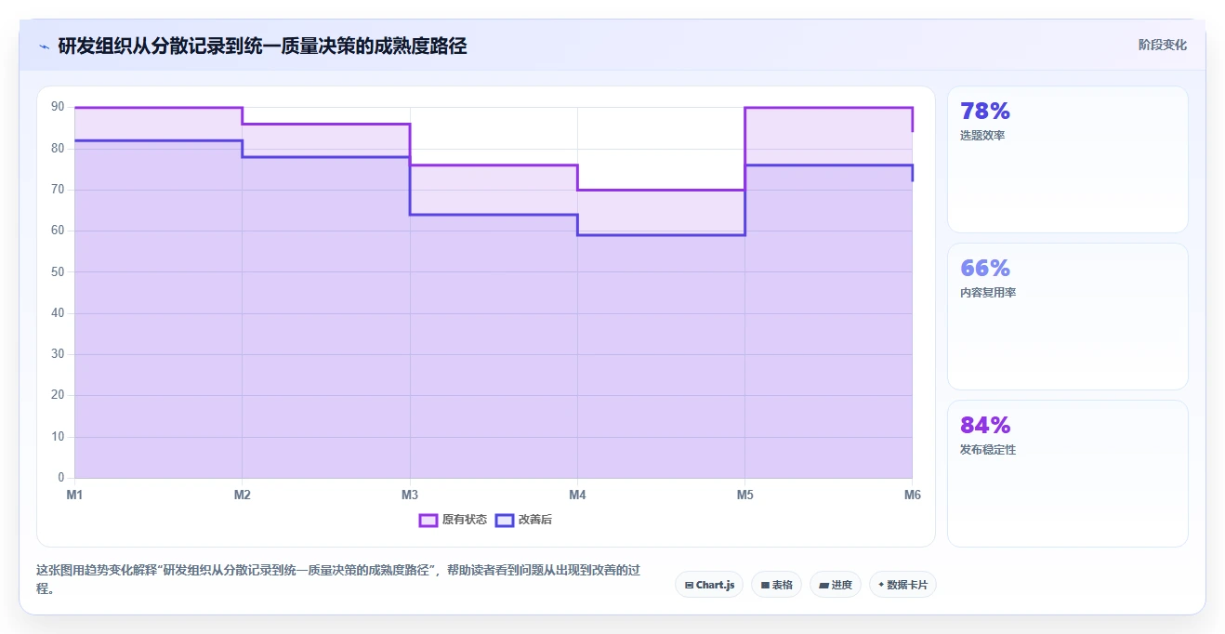Screen dimensions: 1225x634
Task: Click the Chart.js tag icon
Action: pos(689,585)
